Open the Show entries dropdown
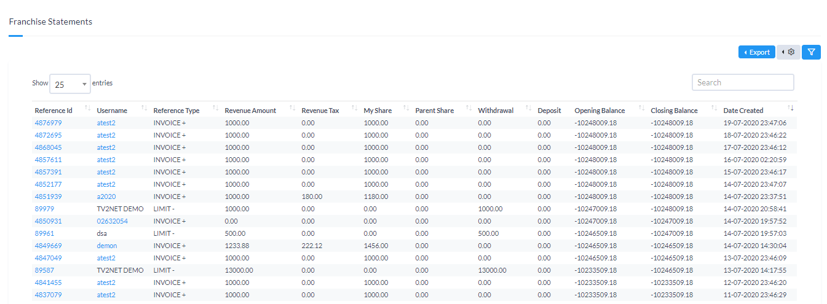827x304 pixels. click(x=70, y=84)
